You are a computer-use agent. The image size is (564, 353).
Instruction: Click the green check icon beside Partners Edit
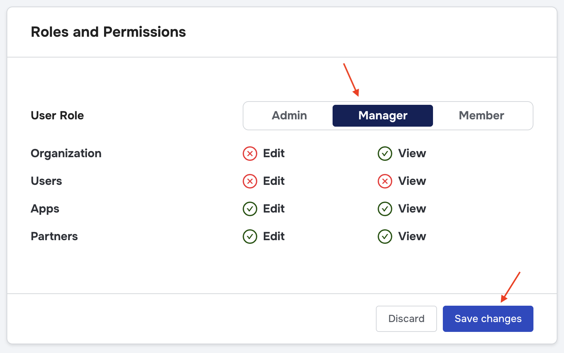click(x=250, y=237)
